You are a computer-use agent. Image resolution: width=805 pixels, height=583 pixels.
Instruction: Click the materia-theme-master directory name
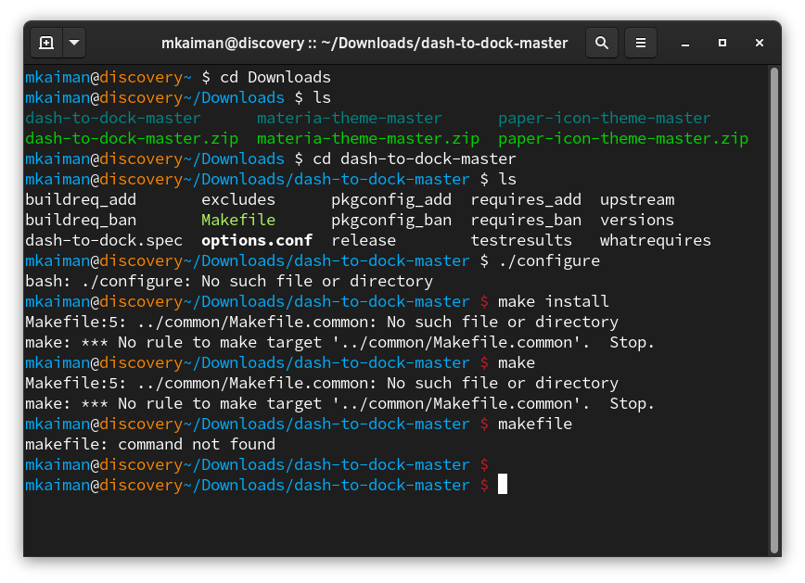pyautogui.click(x=349, y=118)
